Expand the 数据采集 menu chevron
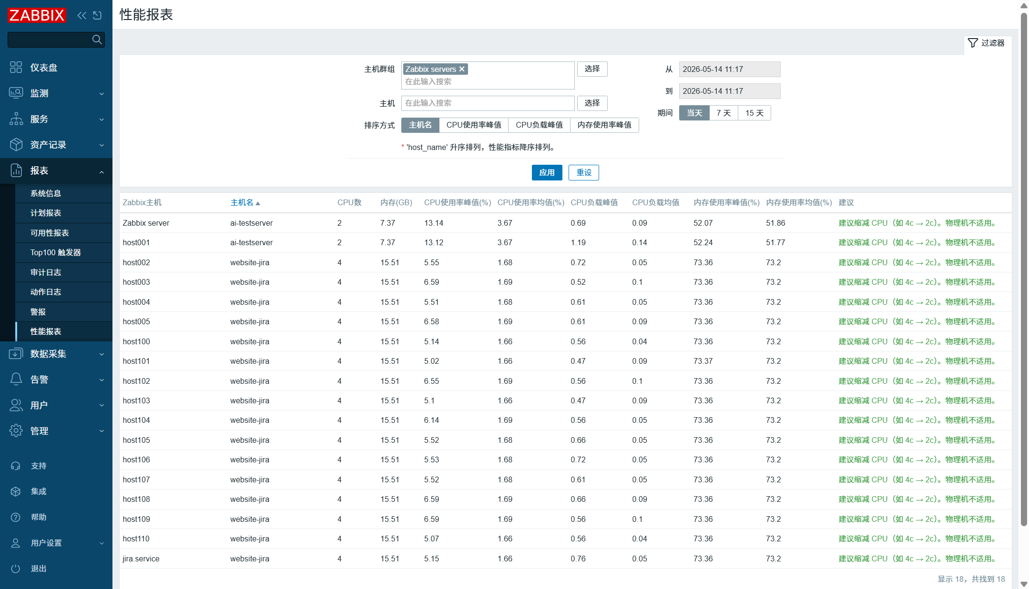 coord(102,354)
